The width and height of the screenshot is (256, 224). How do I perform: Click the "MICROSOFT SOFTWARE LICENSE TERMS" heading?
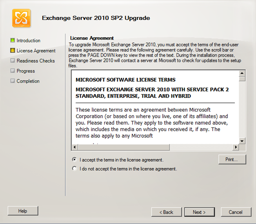point(125,80)
